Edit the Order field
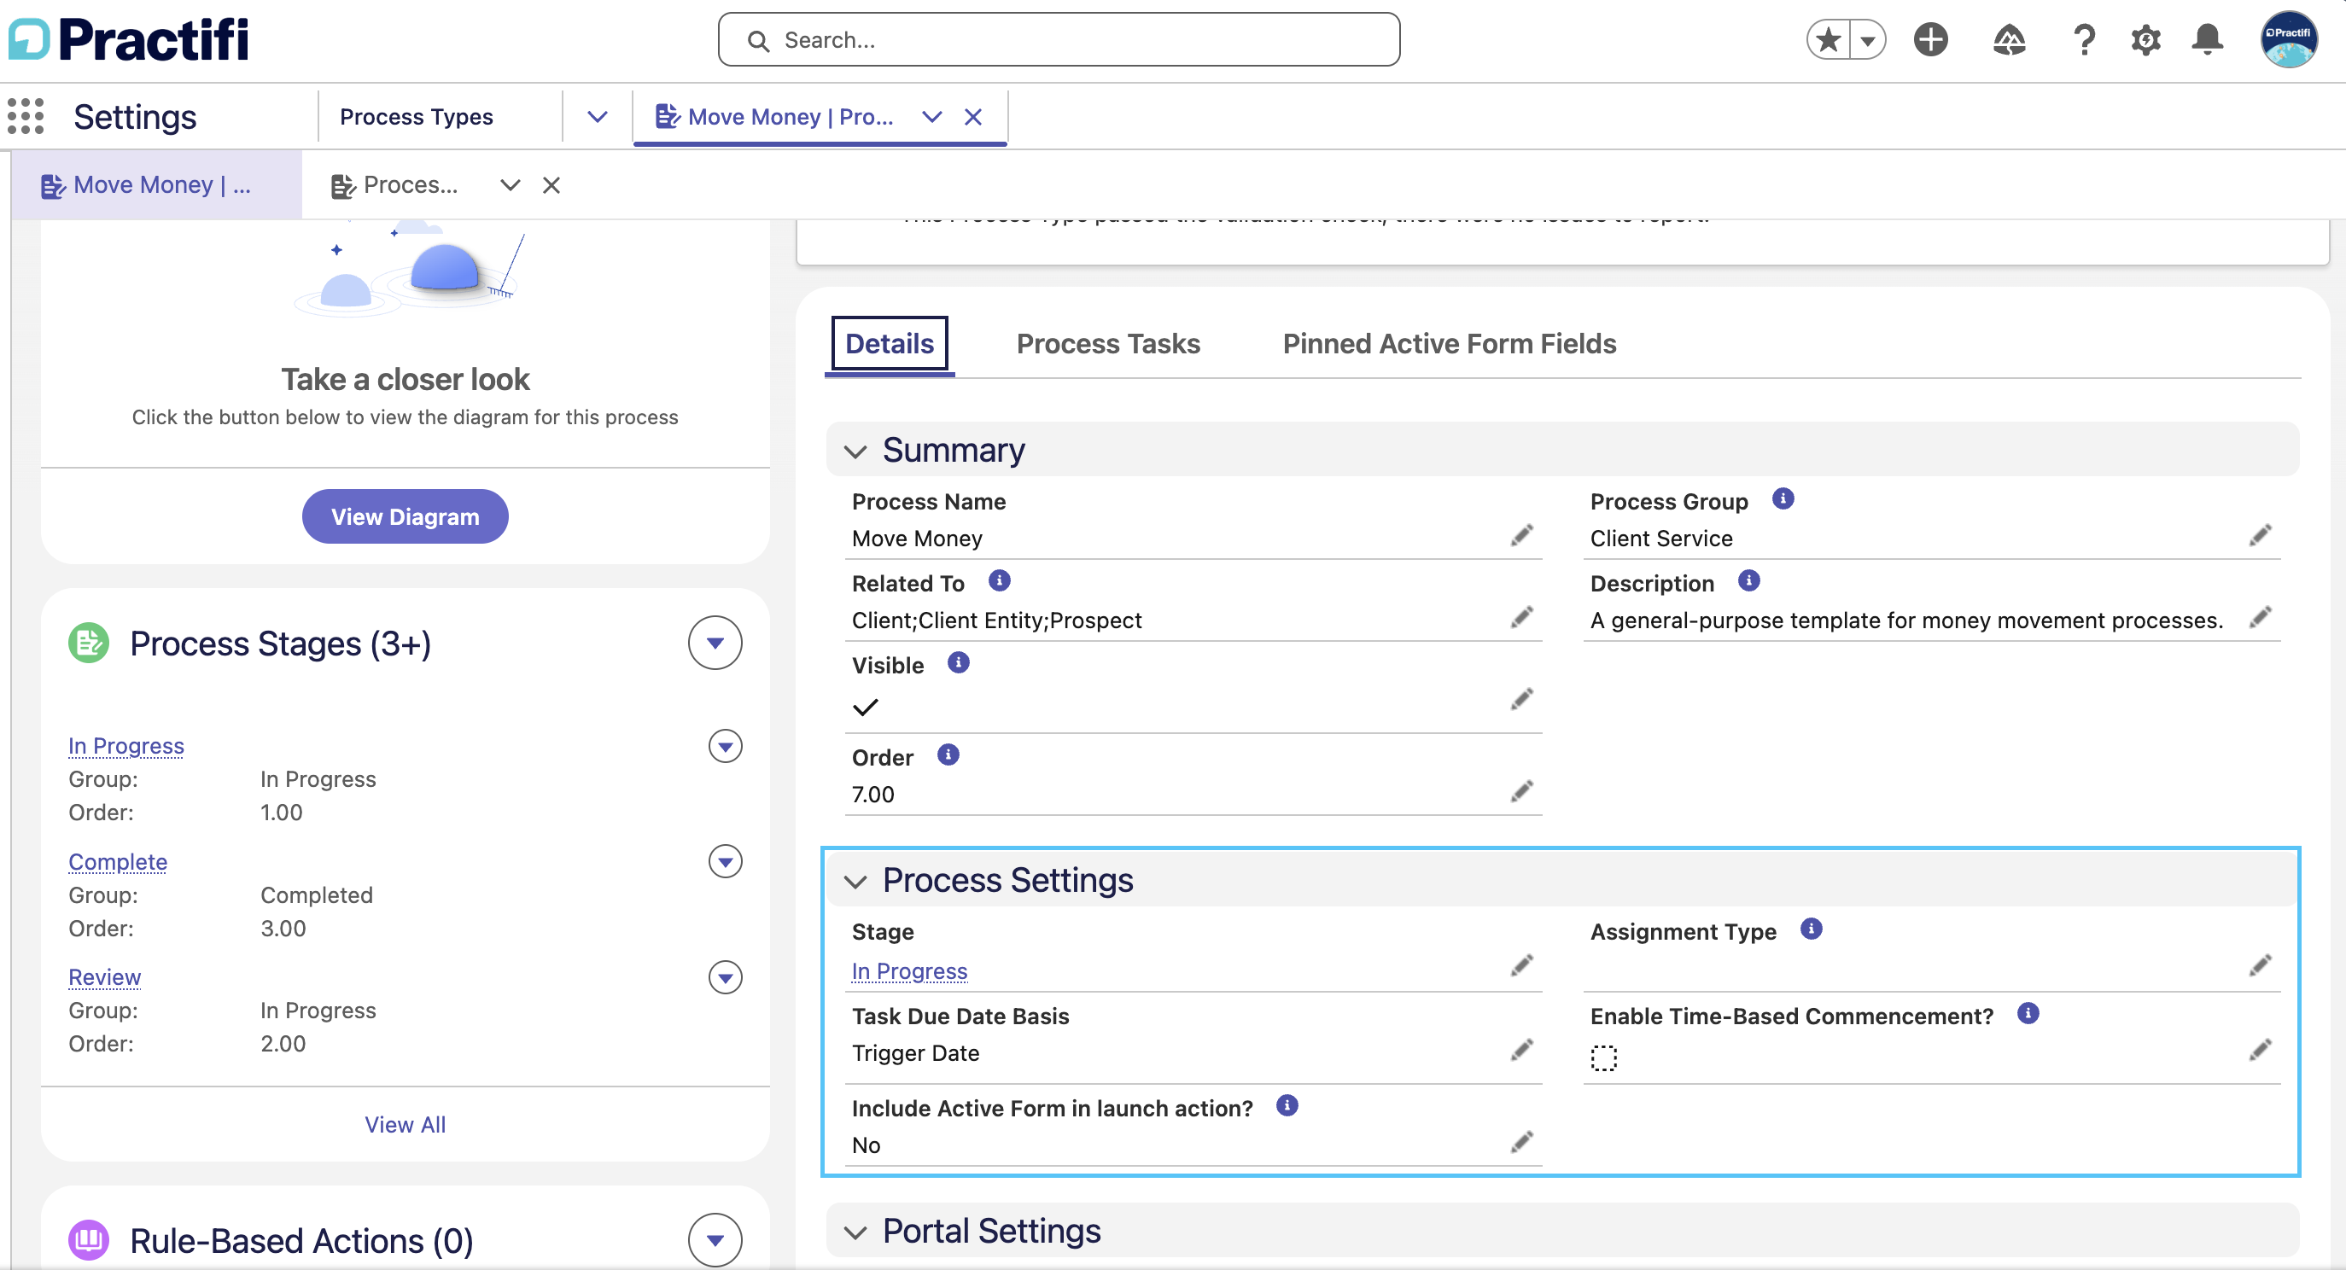Viewport: 2346px width, 1270px height. pyautogui.click(x=1522, y=791)
